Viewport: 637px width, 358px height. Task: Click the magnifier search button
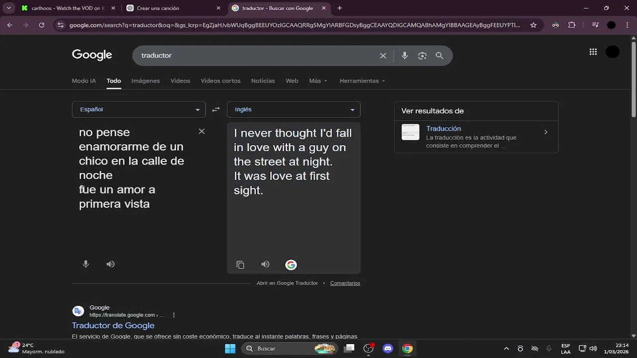[x=439, y=56]
